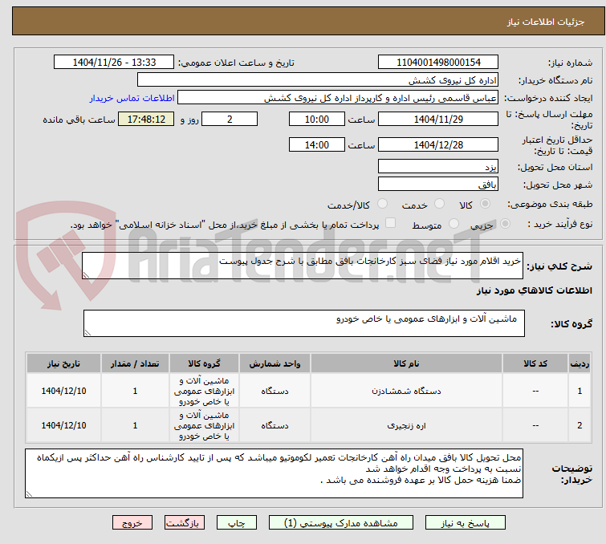Viewport: 606px width, 544px height.
Task: Click the exit button (خروج)
Action: pyautogui.click(x=132, y=523)
